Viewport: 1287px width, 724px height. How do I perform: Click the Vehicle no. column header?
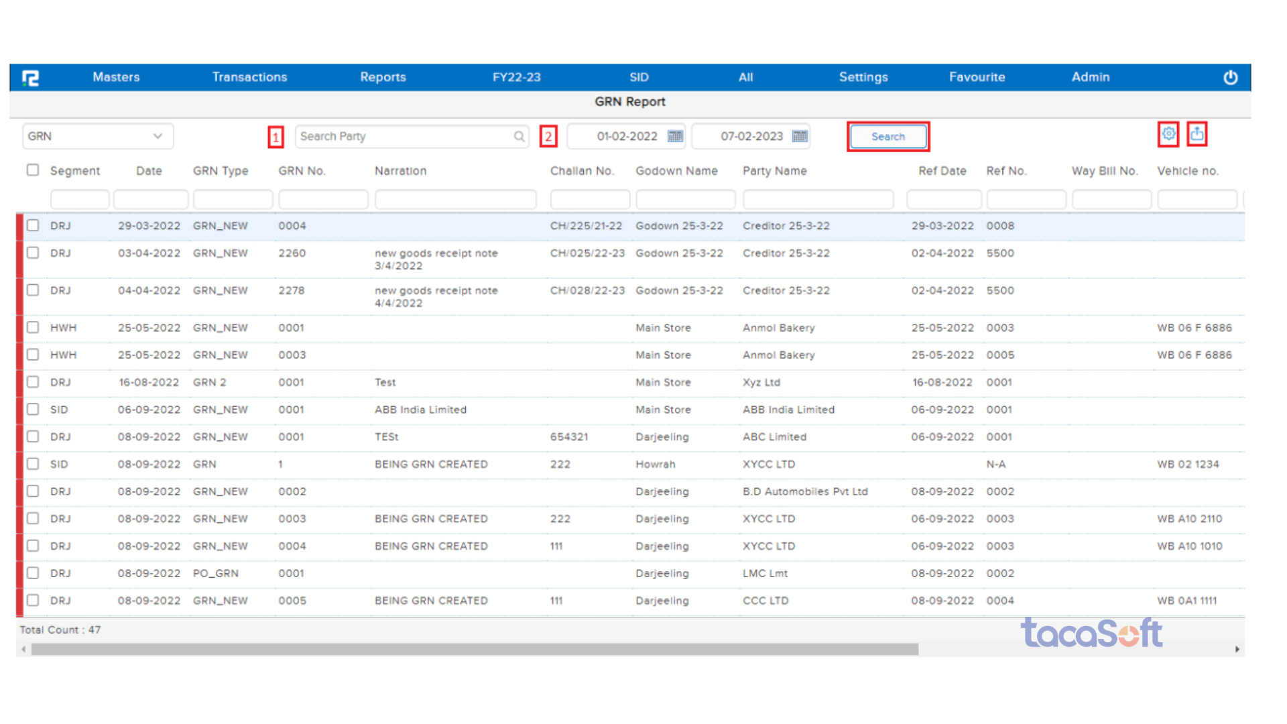1187,171
